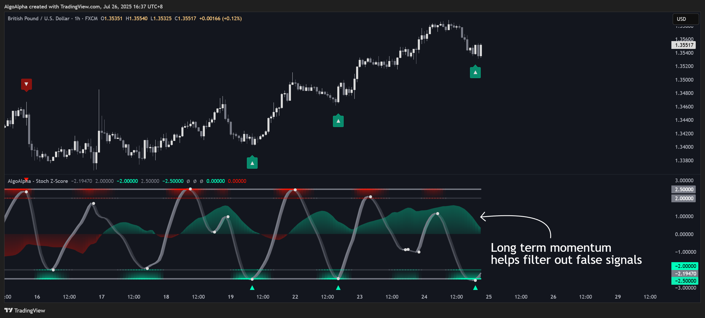
Task: Click cyan up-triangle under oscillator near date 19
Action: 252,288
